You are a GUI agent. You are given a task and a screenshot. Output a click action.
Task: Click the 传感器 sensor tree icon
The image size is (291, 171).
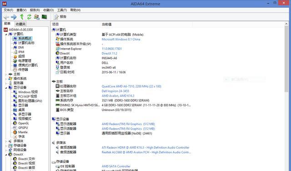(x=15, y=70)
